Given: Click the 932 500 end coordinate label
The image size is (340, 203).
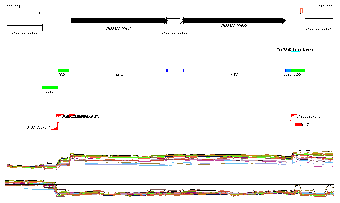Looking at the screenshot, I should click(325, 7).
